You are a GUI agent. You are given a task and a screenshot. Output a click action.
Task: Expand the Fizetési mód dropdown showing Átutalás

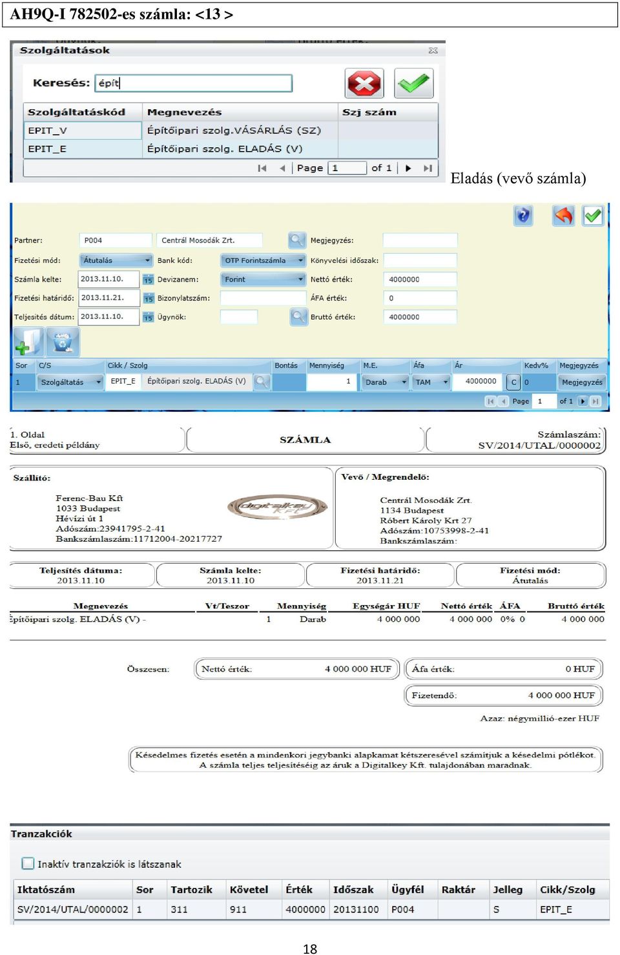pyautogui.click(x=116, y=260)
